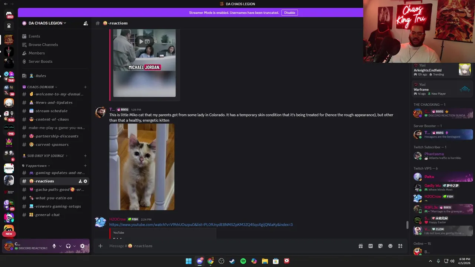Screen dimensions: 475x267
Task: Open the make-me-play-a-game channel
Action: 54,128
